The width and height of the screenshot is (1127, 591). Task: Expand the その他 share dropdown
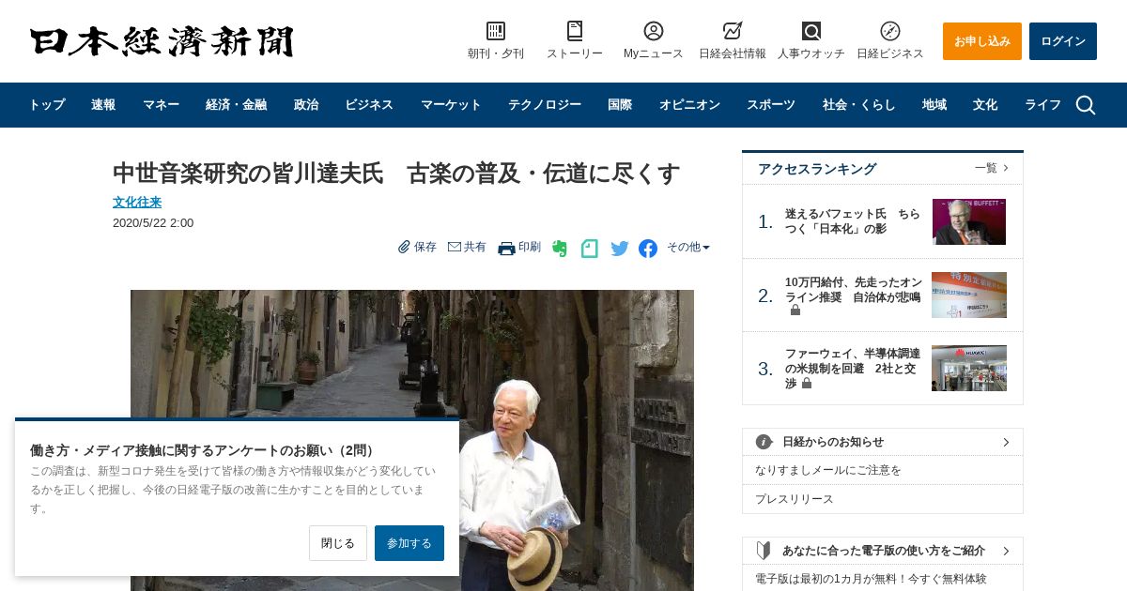(x=688, y=248)
